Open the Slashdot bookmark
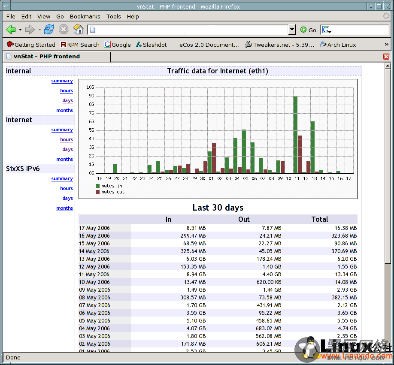Viewport: 394px width, 365px height. click(151, 45)
